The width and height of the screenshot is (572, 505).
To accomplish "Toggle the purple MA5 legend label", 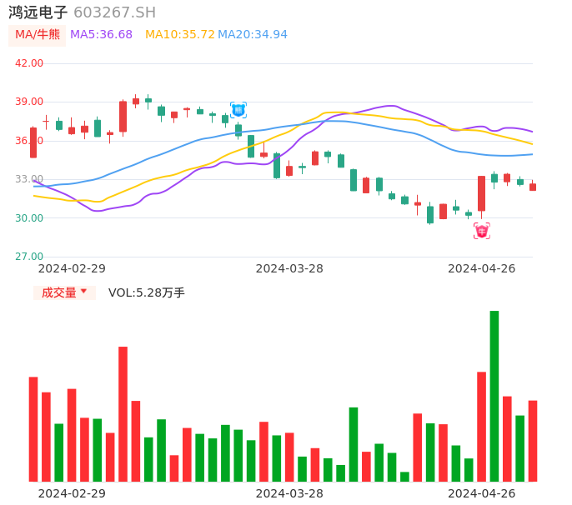I will coord(101,35).
